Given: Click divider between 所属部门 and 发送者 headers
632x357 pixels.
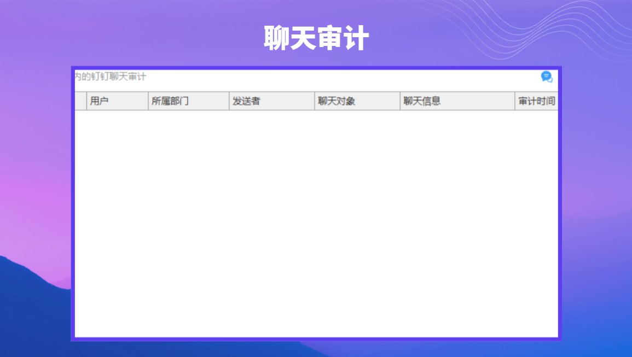Looking at the screenshot, I should (229, 101).
